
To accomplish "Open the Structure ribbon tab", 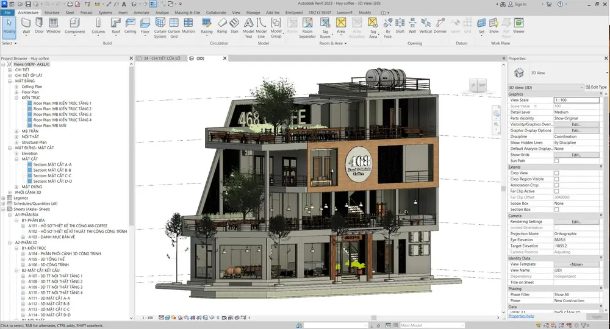I will [52, 12].
